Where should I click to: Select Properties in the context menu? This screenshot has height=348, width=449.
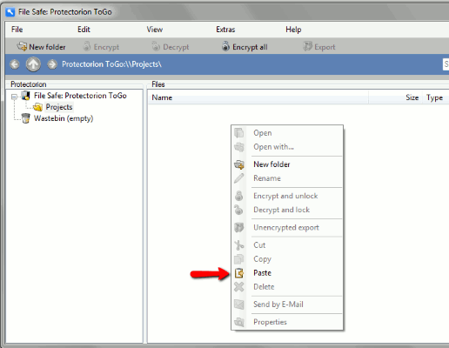287,322
